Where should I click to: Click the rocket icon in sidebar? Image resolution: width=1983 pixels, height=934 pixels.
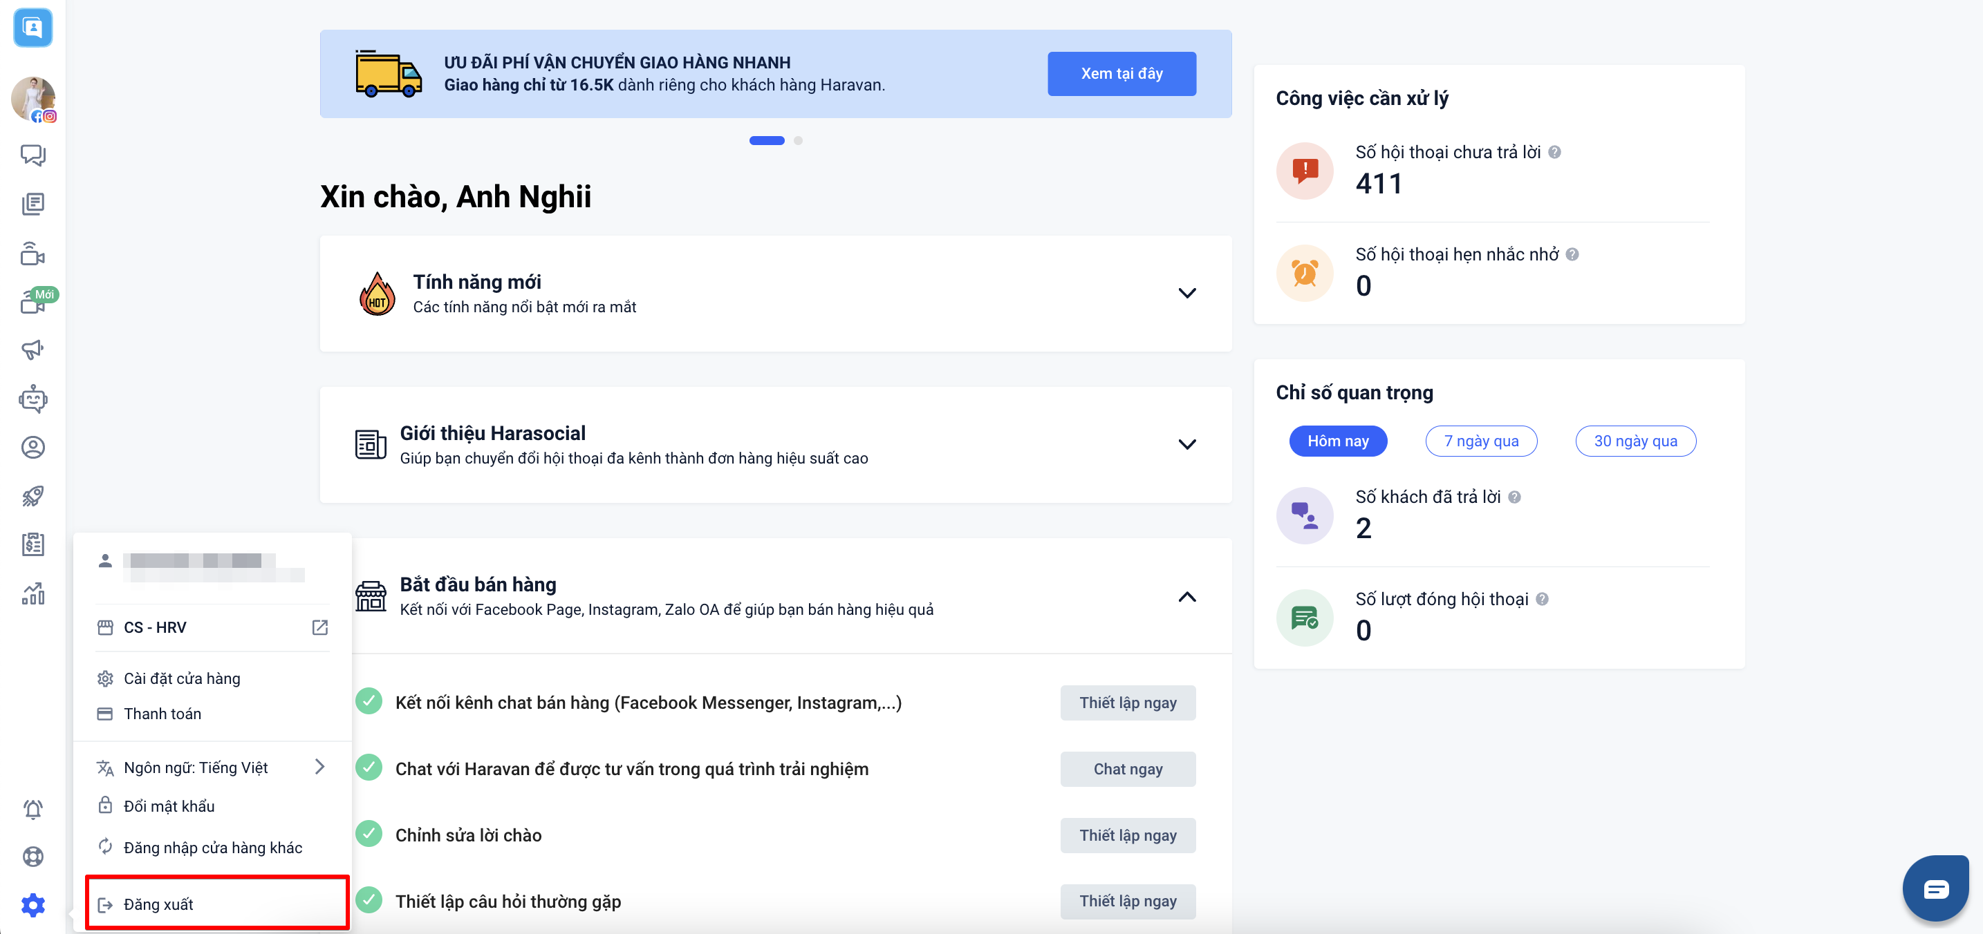pyautogui.click(x=32, y=496)
